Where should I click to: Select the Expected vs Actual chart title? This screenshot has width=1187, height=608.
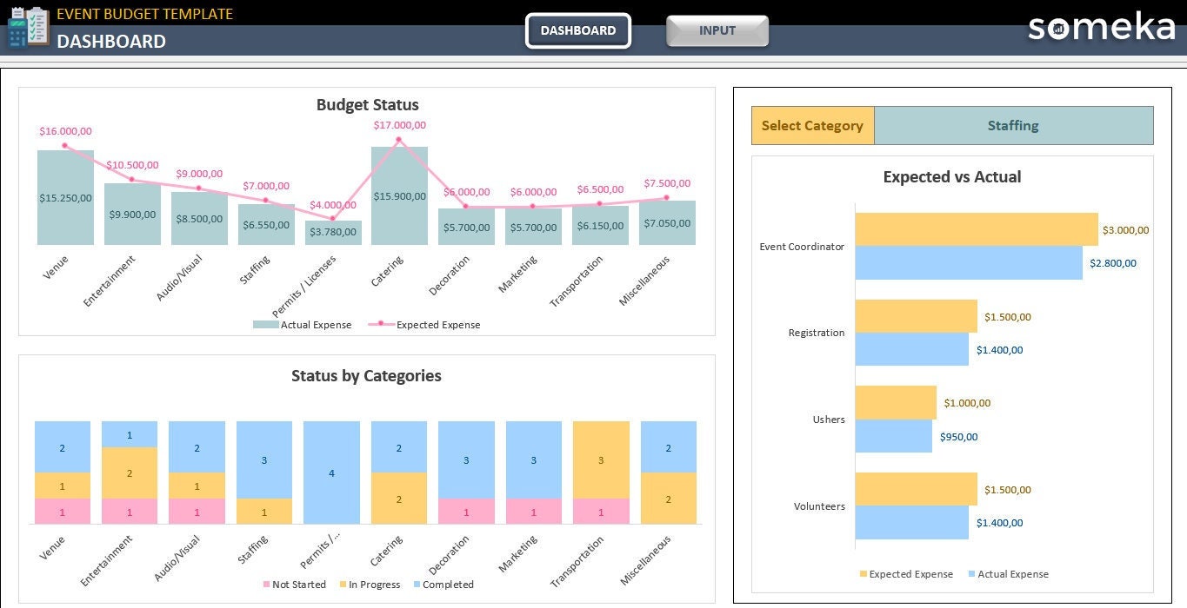[x=952, y=177]
